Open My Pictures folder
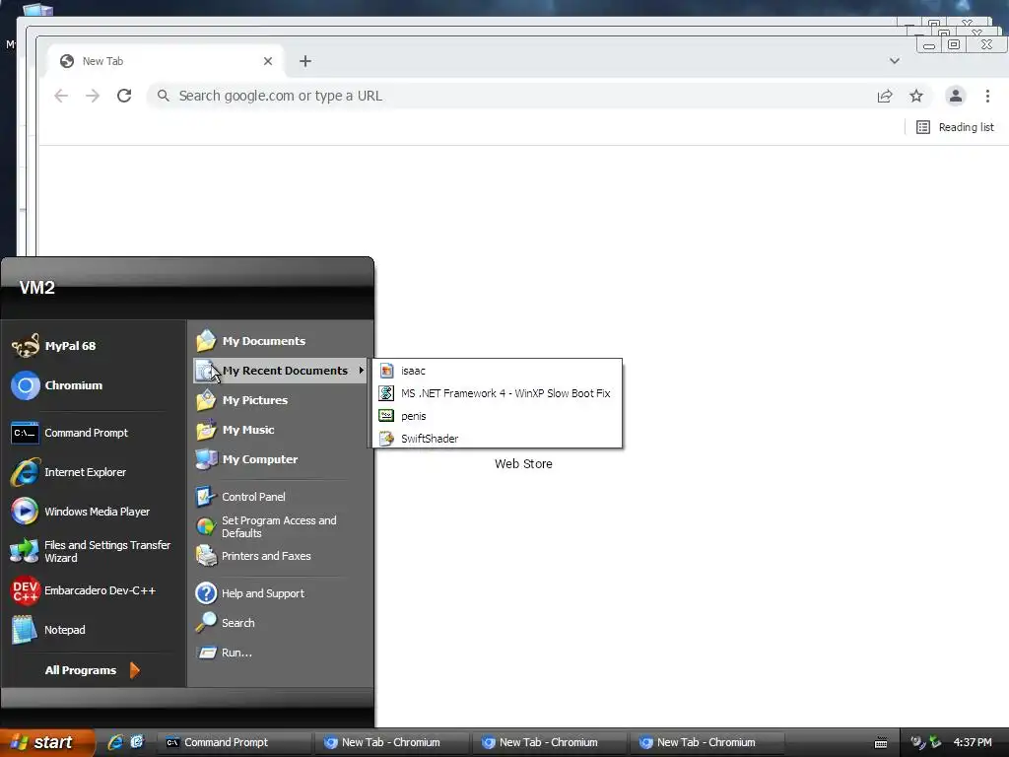Viewport: 1009px width, 757px height. point(242,400)
